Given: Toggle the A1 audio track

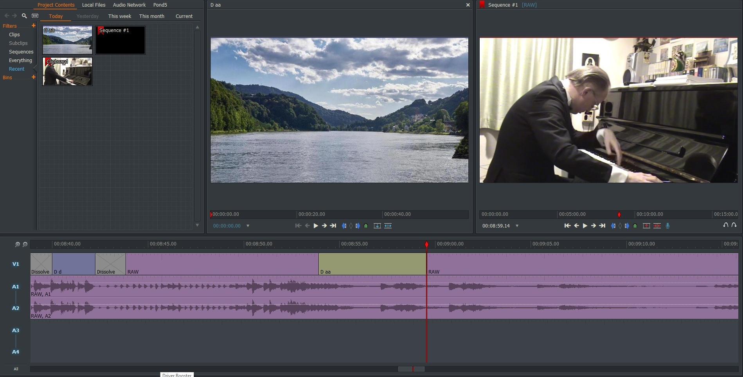Looking at the screenshot, I should pos(16,286).
